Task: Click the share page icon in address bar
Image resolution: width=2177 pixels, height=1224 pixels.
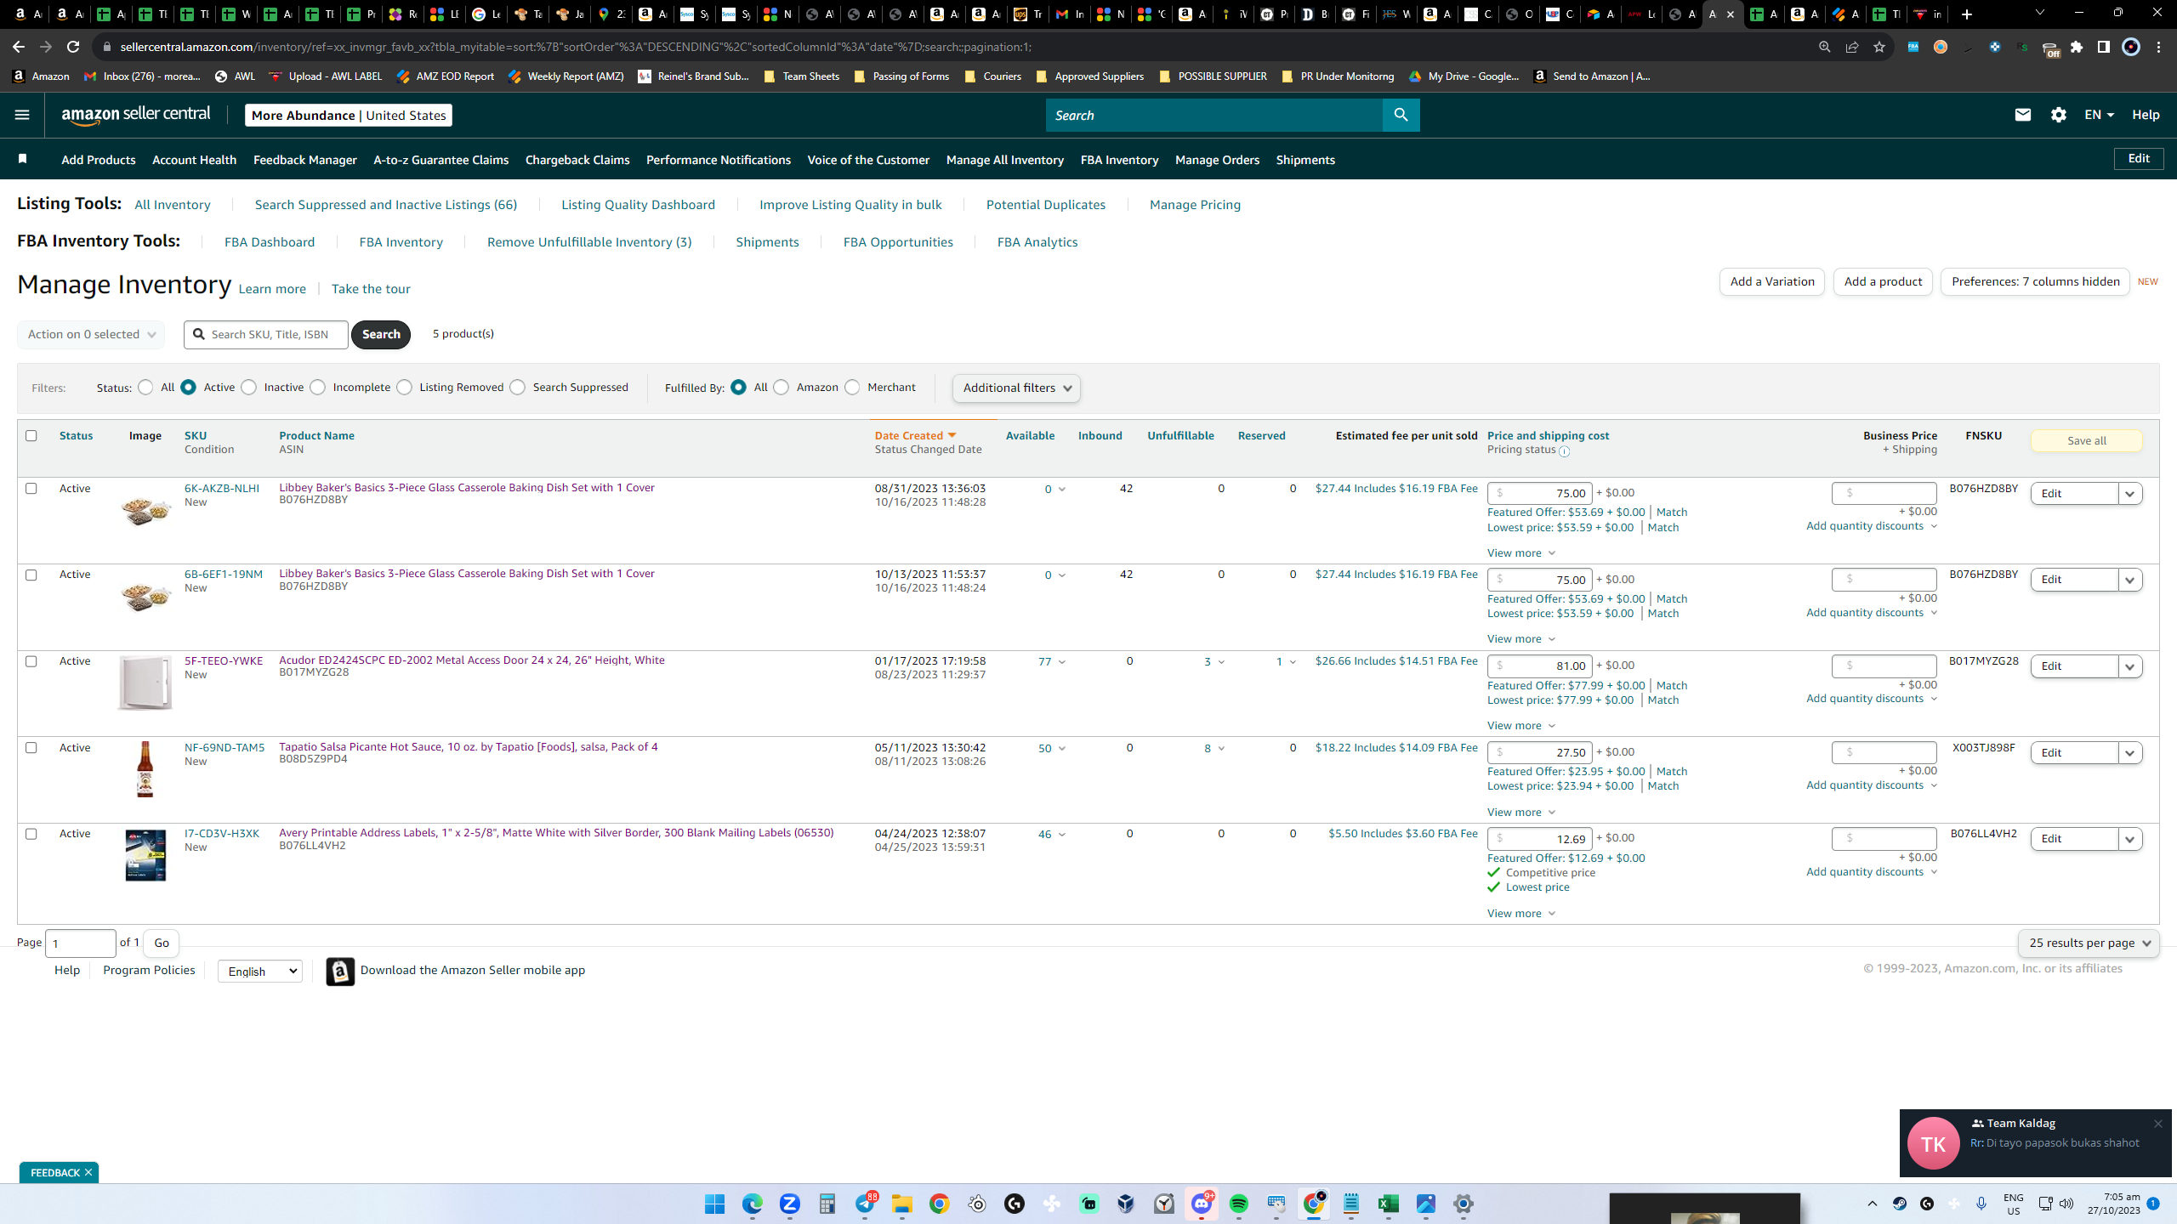Action: point(1851,47)
